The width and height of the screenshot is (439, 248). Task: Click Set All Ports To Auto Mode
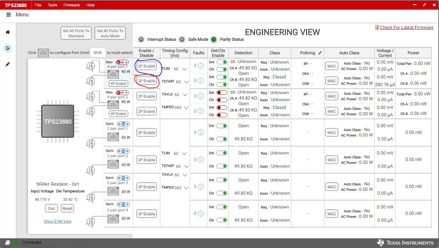(x=110, y=33)
